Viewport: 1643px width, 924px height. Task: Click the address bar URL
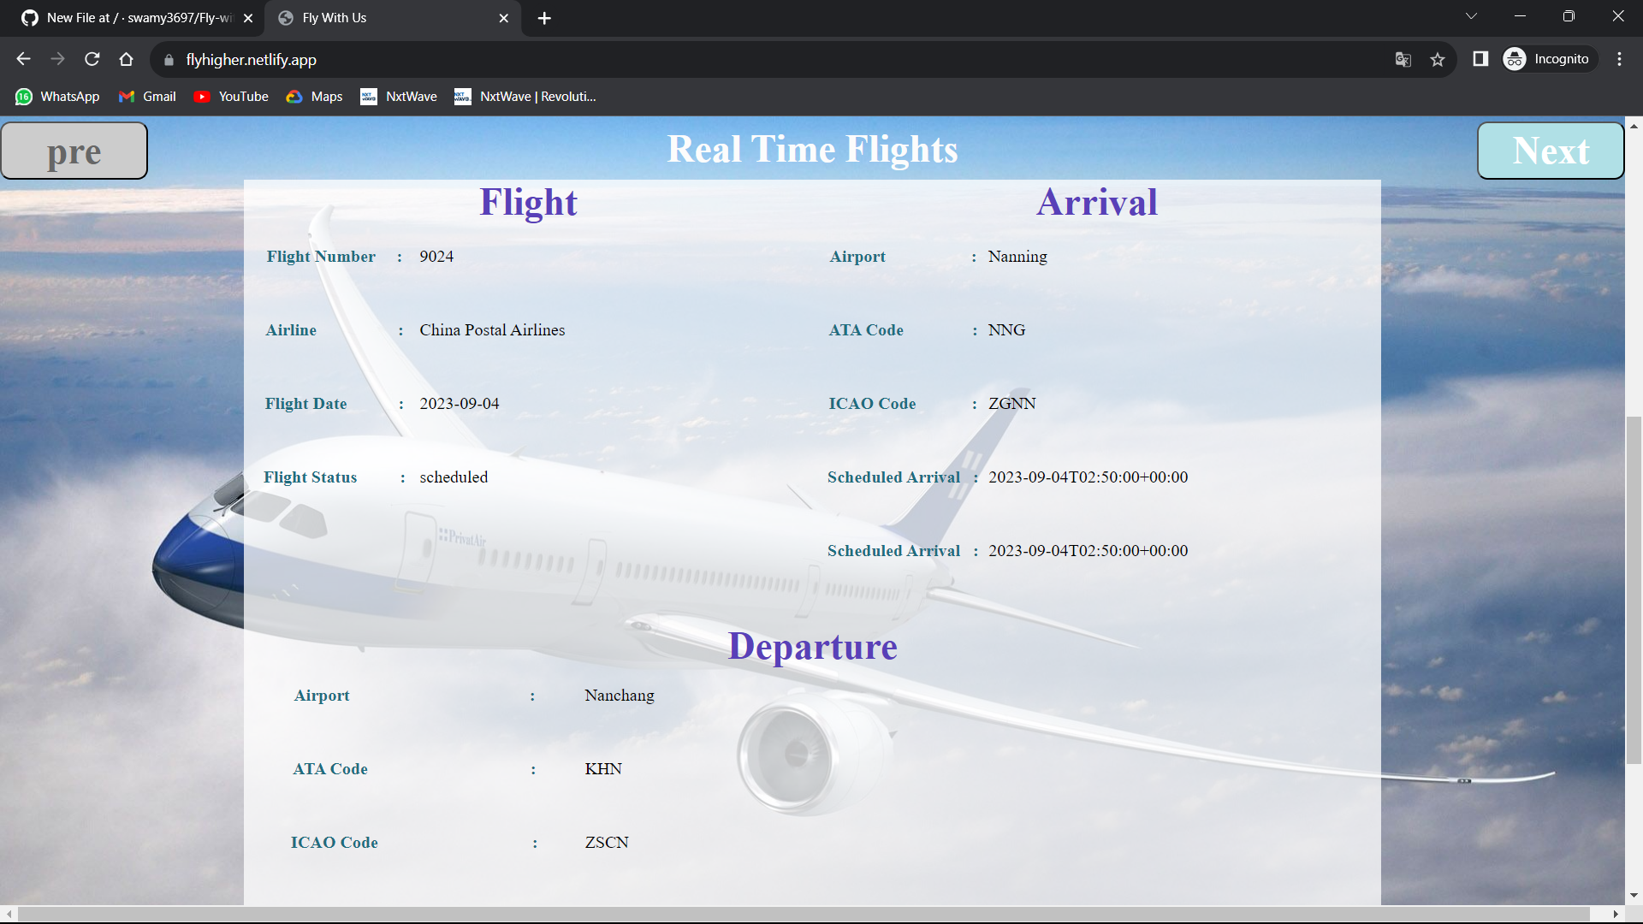[251, 60]
